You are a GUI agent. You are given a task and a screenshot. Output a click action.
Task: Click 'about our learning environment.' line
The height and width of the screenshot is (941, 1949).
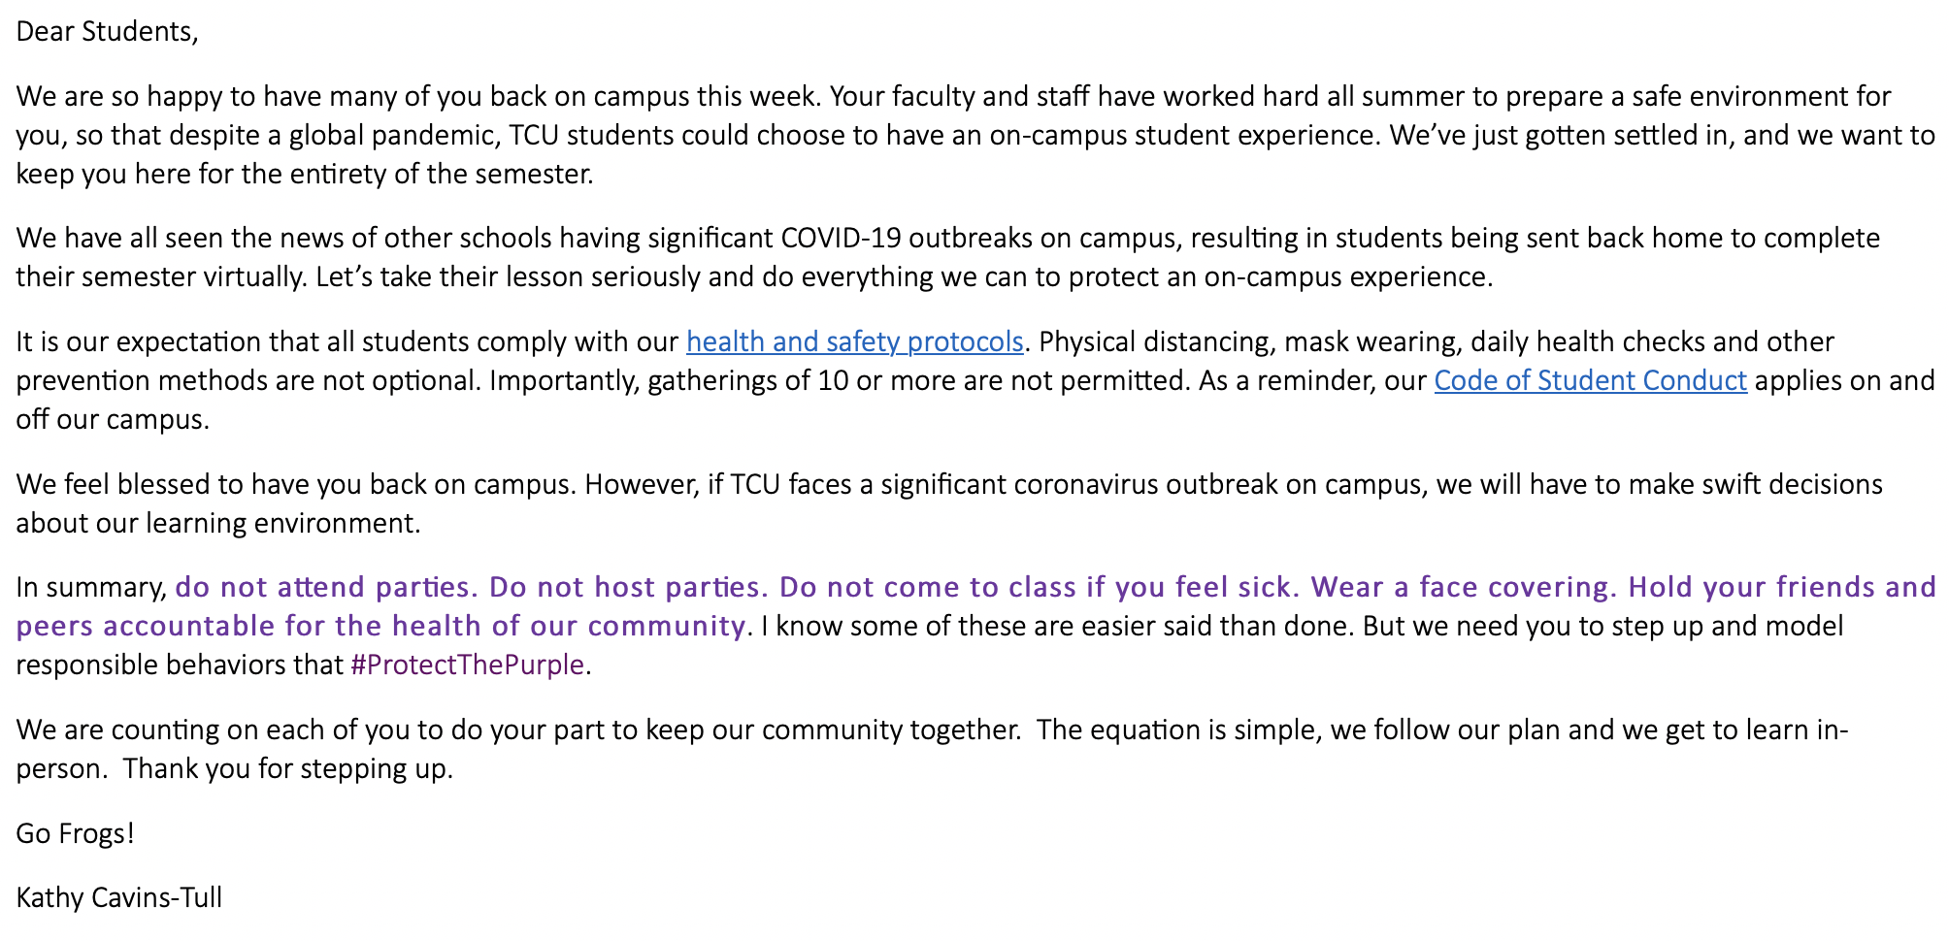pos(218,524)
